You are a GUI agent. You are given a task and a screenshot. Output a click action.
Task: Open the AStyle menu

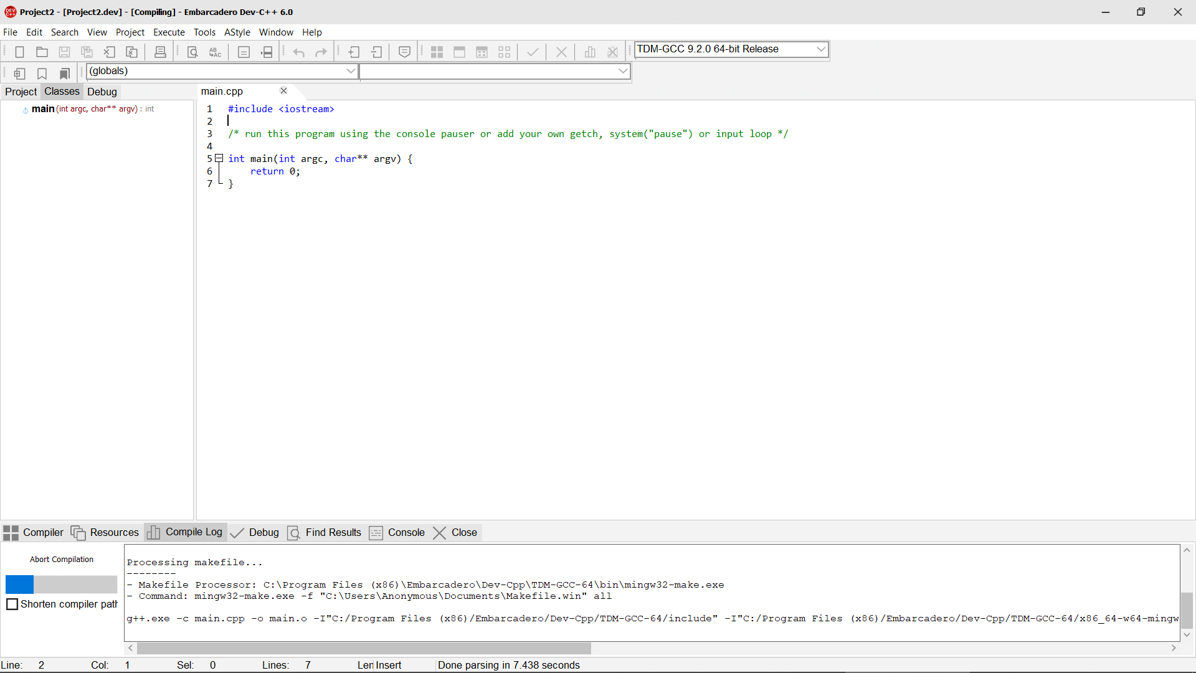point(237,32)
